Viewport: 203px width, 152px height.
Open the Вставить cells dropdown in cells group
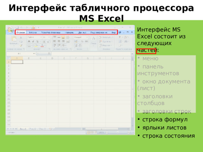(106, 37)
